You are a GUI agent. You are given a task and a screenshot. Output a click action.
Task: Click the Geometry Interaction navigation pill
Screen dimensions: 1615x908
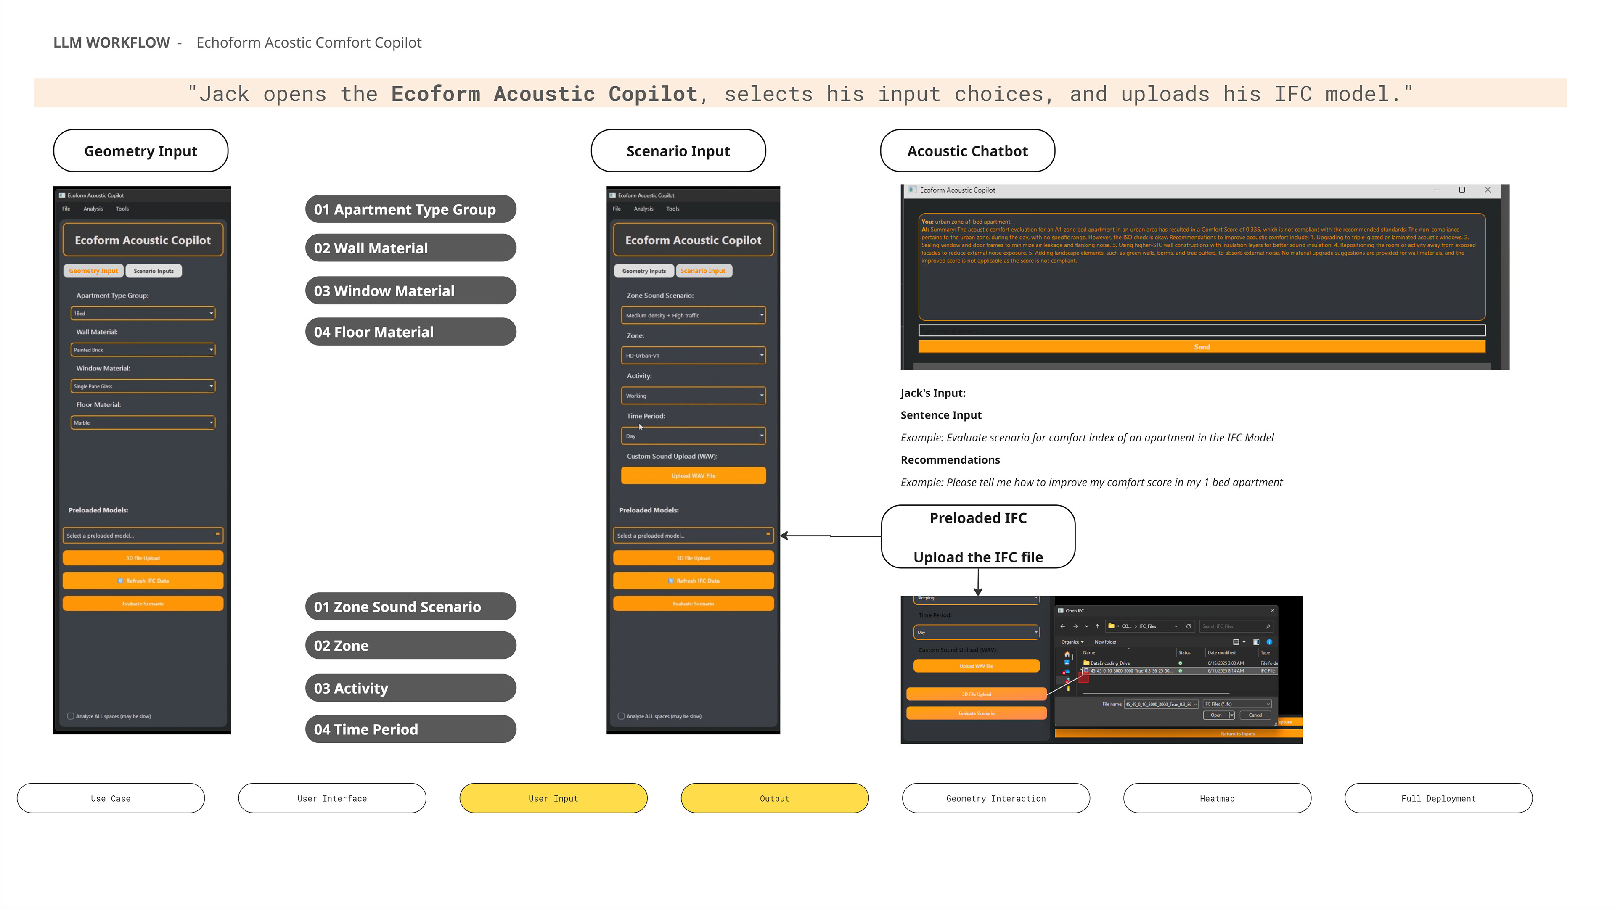click(x=996, y=798)
